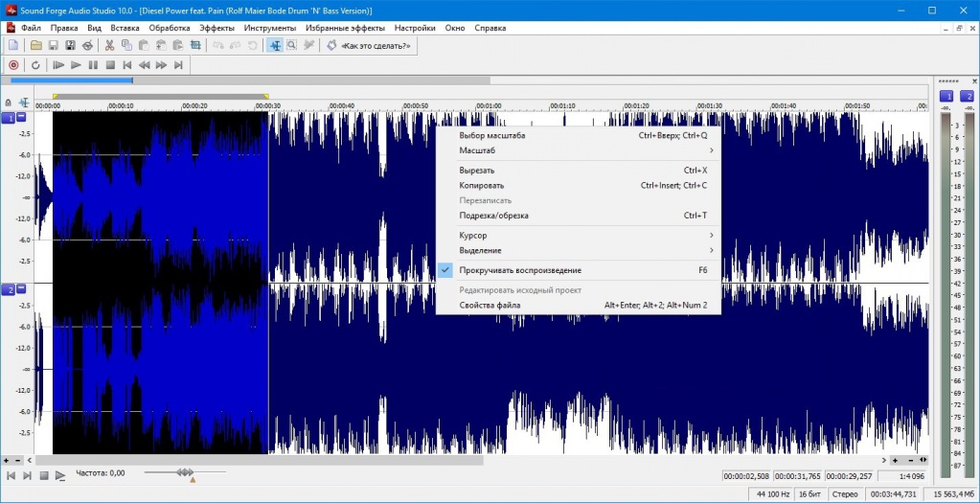This screenshot has width=980, height=503.
Task: Click the Cut scissors icon in toolbar
Action: coord(109,45)
